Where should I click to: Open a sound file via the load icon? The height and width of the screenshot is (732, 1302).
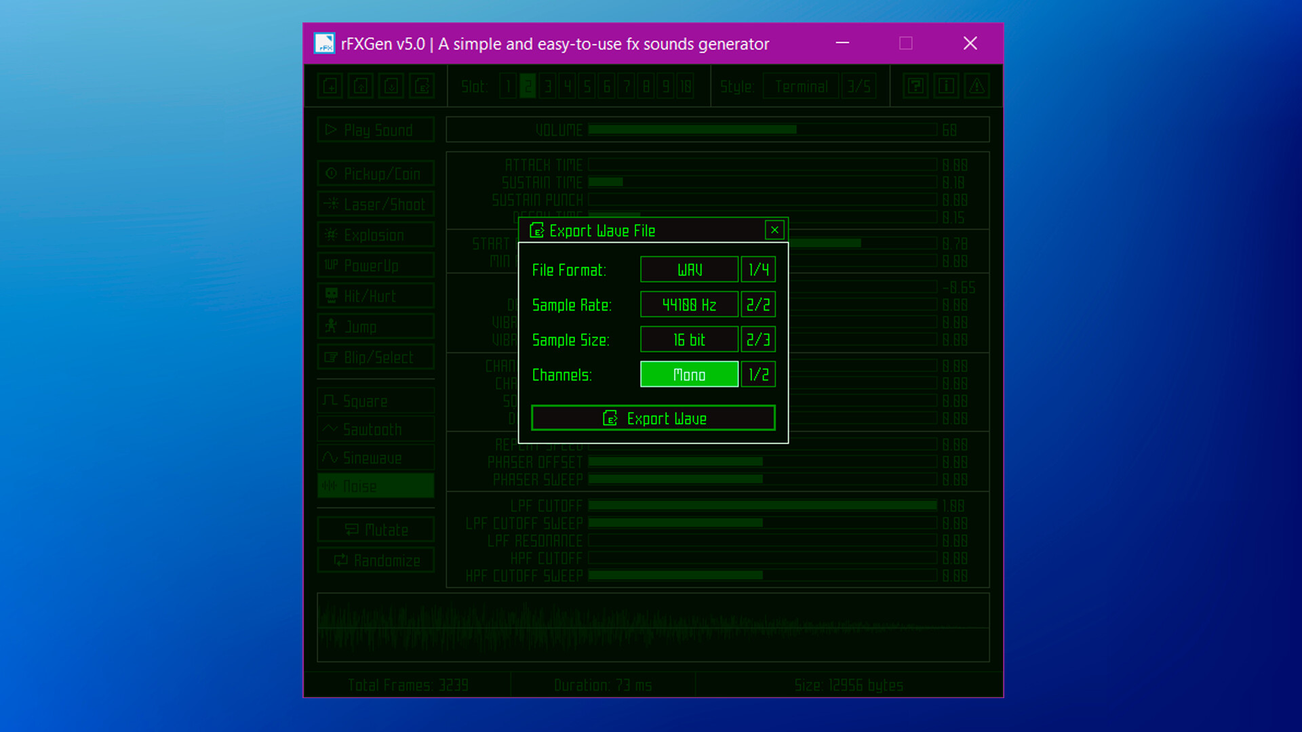(x=360, y=85)
